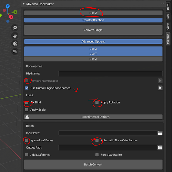Click the folder icon beside Output Path
The image size is (172, 172).
coord(160,148)
